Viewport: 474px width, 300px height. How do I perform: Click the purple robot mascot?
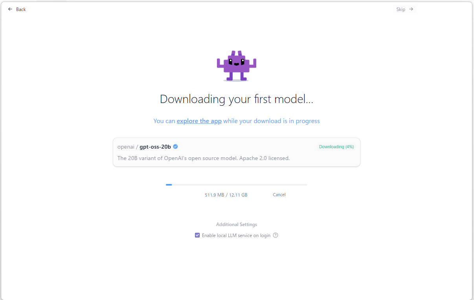pos(236,66)
